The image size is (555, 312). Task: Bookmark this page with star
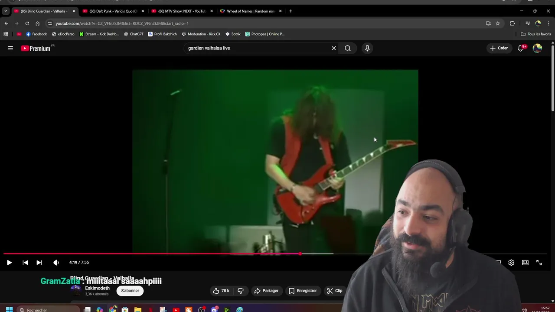click(498, 23)
